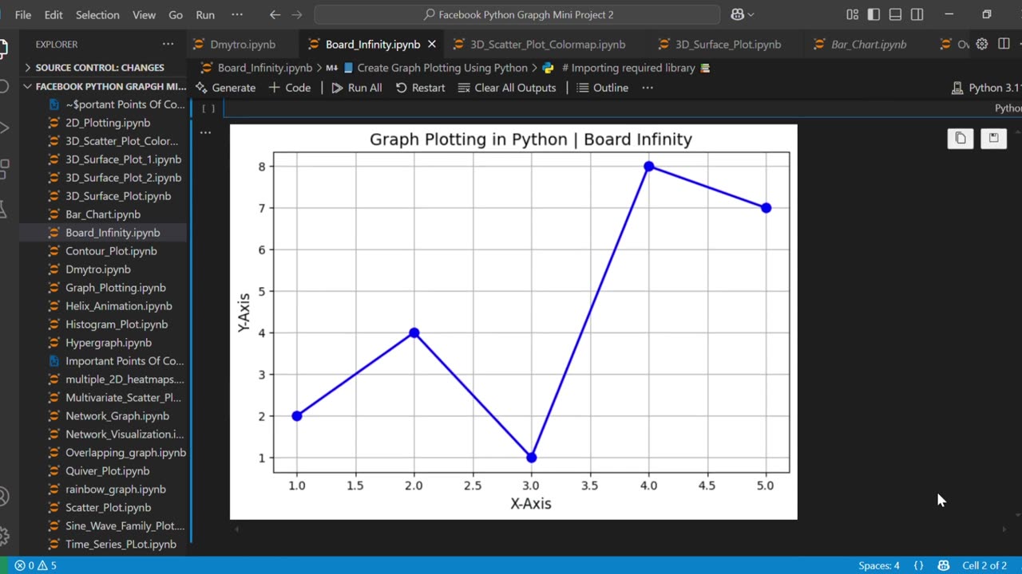Viewport: 1022px width, 574px height.
Task: Click Run All in notebook toolbar
Action: [357, 88]
